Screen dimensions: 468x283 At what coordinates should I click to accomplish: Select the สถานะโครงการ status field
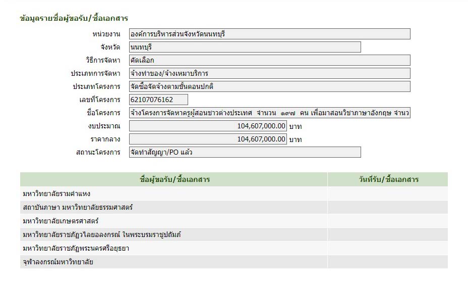[x=245, y=152]
